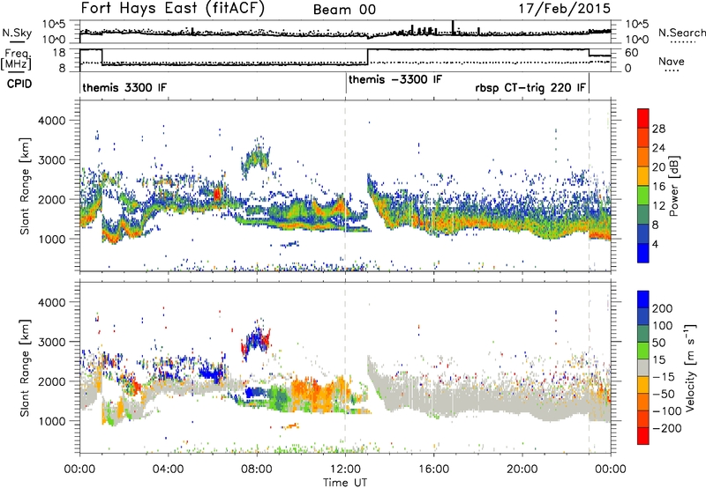Screen dimensions: 706x488
Task: Click the 'N.Search' legend label
Action: pos(681,33)
